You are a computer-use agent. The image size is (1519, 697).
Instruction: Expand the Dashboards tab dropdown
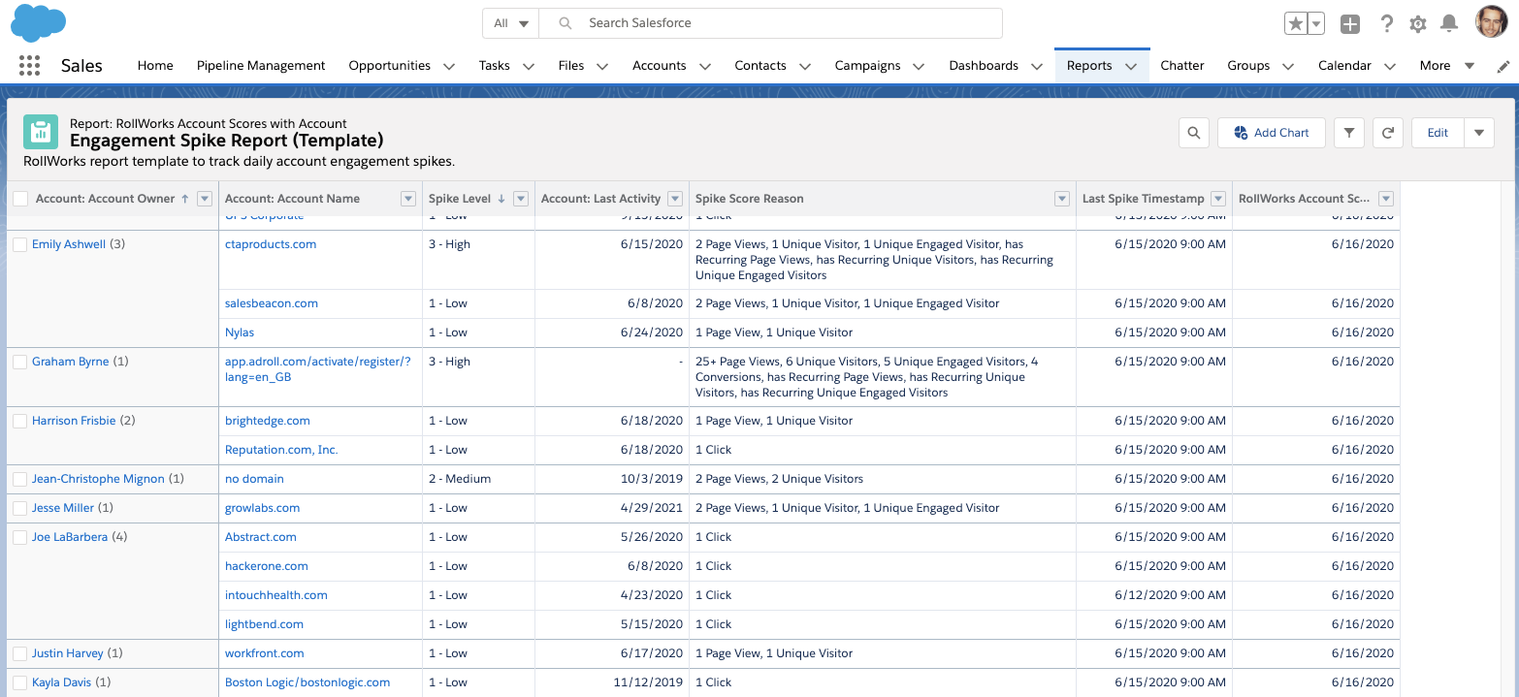1037,66
